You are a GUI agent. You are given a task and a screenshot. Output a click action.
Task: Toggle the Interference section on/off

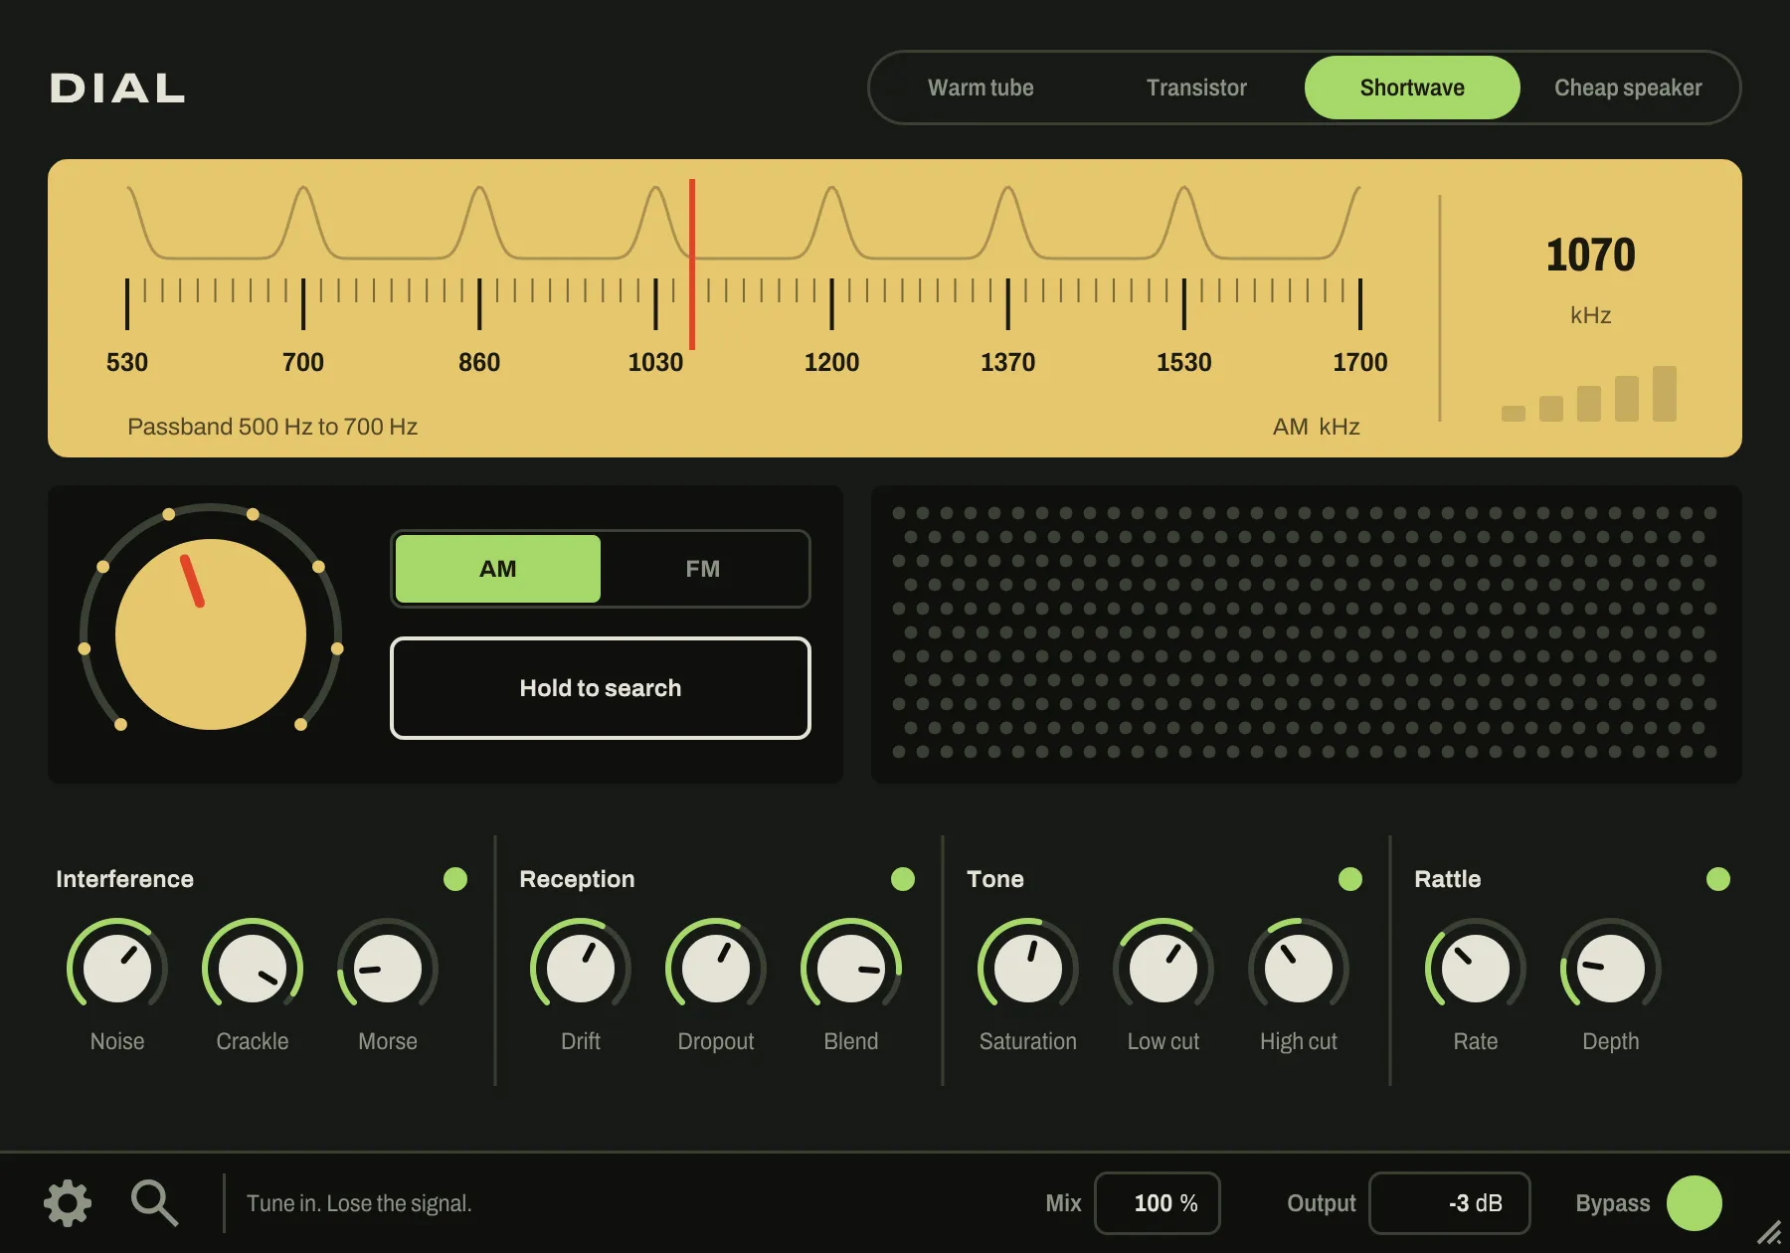(x=455, y=879)
